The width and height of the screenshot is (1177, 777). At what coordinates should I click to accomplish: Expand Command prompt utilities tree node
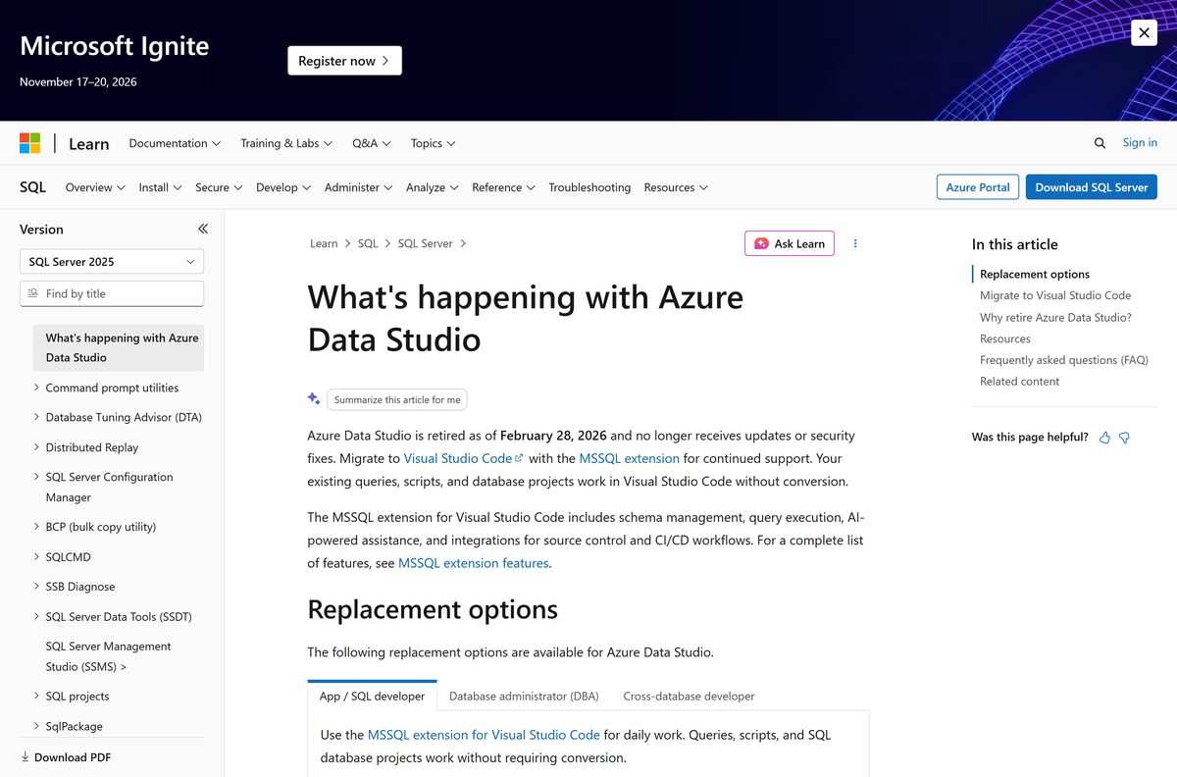[x=36, y=388]
